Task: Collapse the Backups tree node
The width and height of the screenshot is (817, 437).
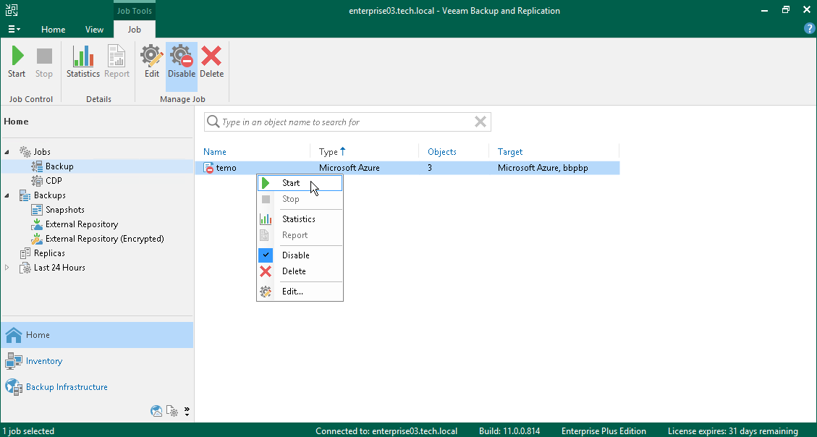Action: click(x=7, y=195)
